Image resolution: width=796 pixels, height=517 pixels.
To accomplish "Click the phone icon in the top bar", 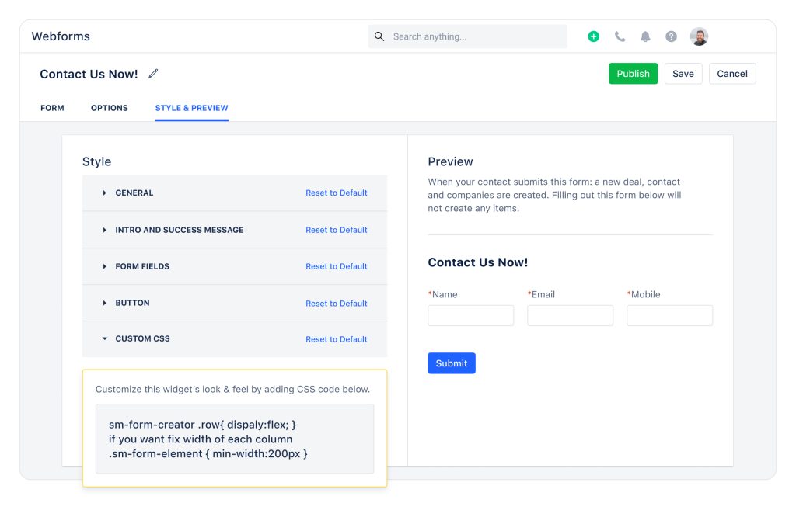I will pos(620,36).
